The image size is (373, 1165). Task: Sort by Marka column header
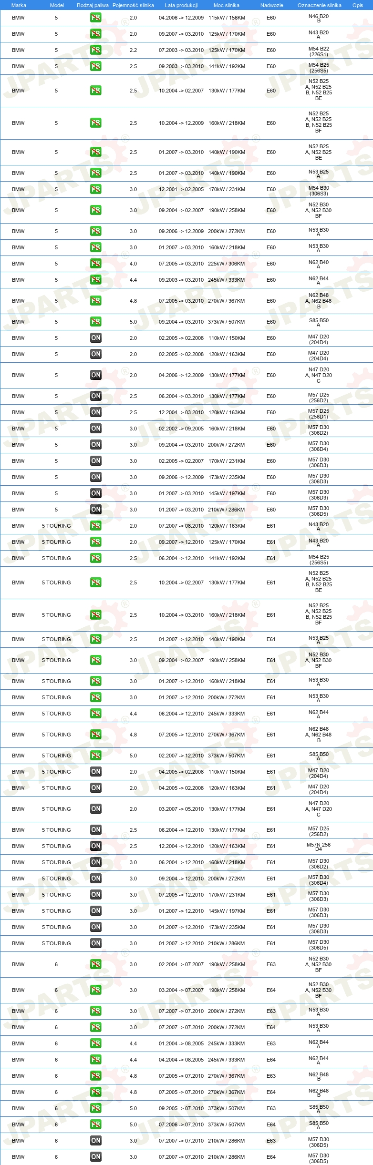pyautogui.click(x=19, y=5)
